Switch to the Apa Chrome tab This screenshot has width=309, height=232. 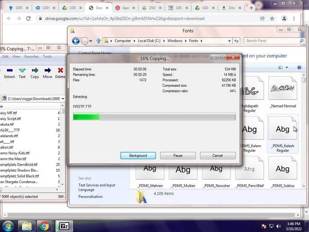125,8
